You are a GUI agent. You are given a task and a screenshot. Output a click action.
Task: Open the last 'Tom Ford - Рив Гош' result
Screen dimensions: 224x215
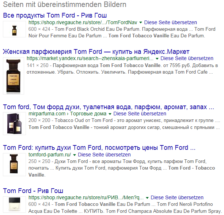(33, 191)
